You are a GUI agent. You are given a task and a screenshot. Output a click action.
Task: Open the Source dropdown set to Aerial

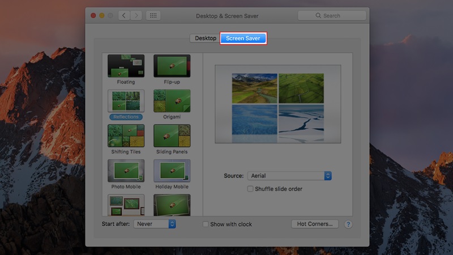[x=289, y=176]
